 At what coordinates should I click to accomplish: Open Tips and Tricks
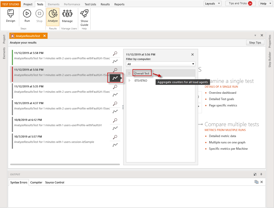240,4
